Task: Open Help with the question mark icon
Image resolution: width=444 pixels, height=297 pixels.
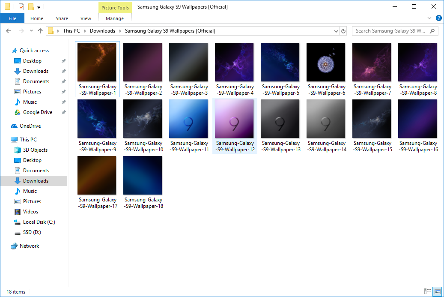Action: click(x=438, y=18)
